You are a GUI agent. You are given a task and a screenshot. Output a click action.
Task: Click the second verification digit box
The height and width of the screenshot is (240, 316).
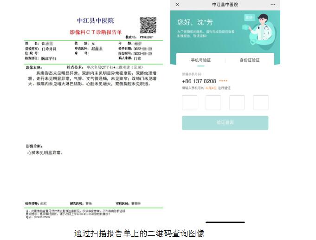coord(213,103)
